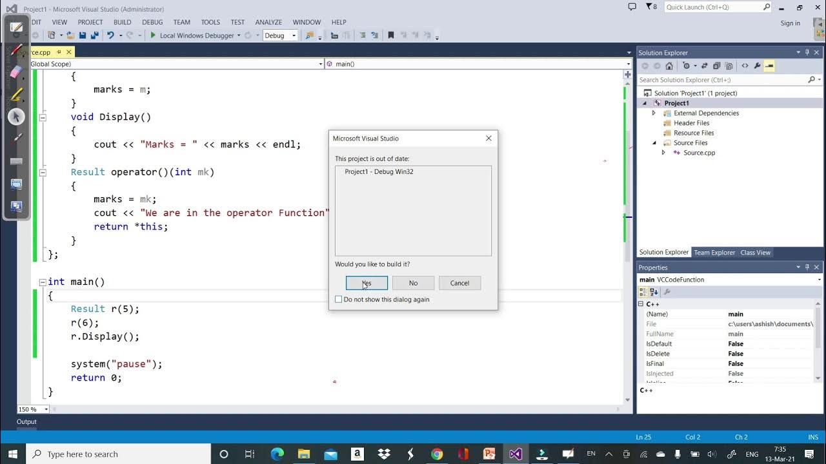Select 'Project1 - Debug Win32' list entry
Viewport: 826px width, 464px height.
click(379, 171)
